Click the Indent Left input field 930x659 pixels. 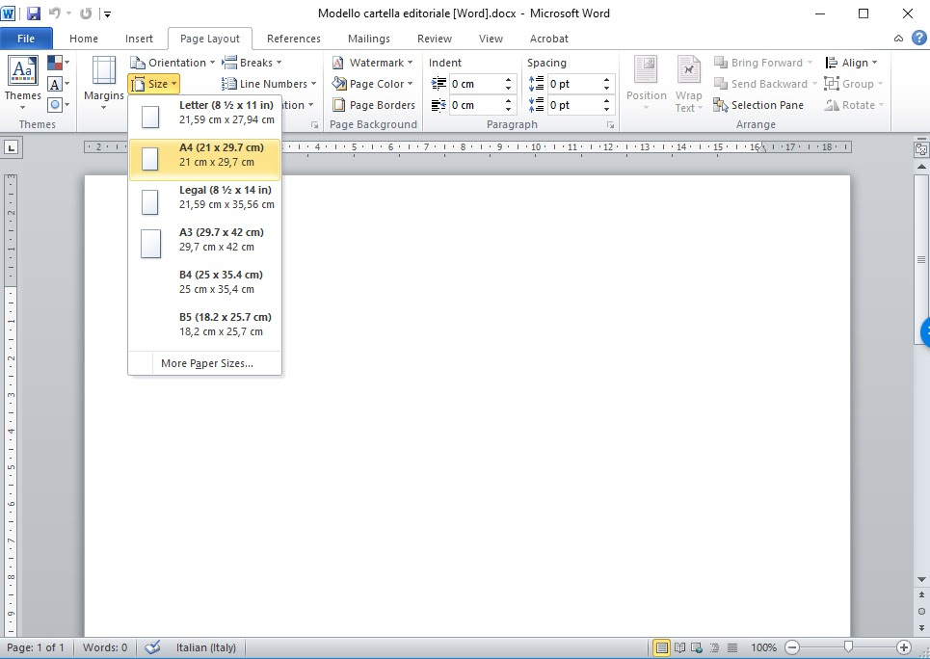(x=476, y=84)
